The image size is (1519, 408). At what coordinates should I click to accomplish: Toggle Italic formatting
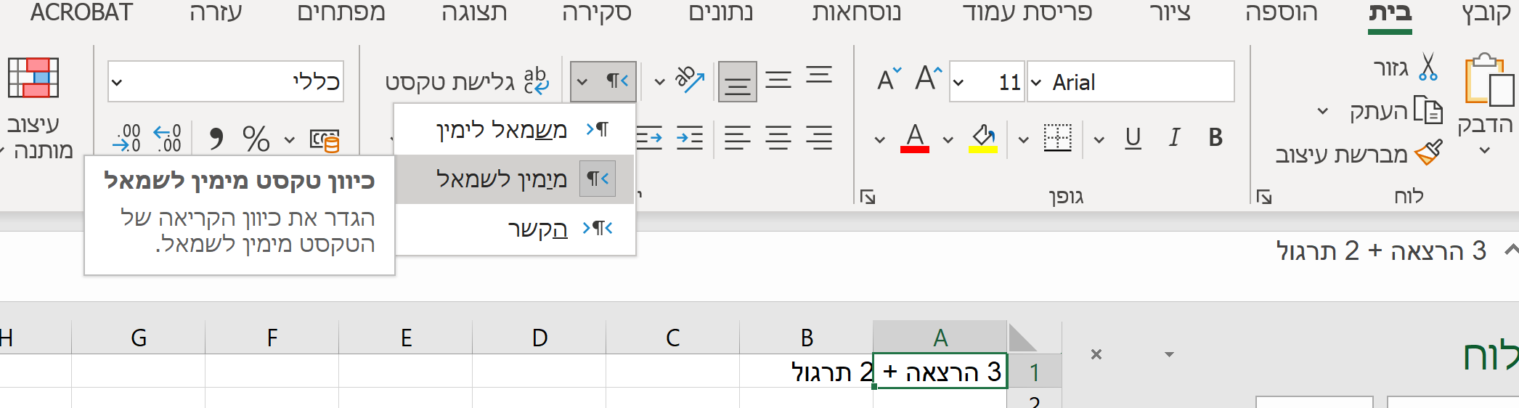click(1174, 137)
